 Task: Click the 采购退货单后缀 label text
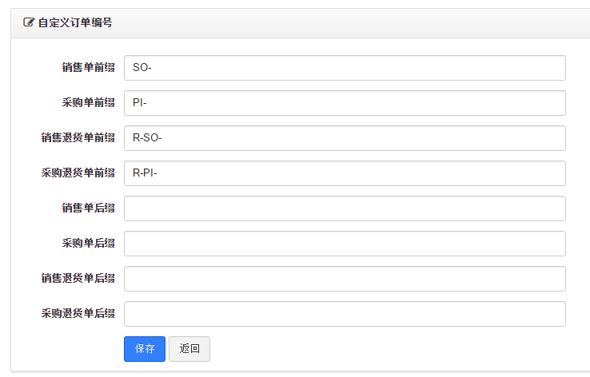[78, 314]
